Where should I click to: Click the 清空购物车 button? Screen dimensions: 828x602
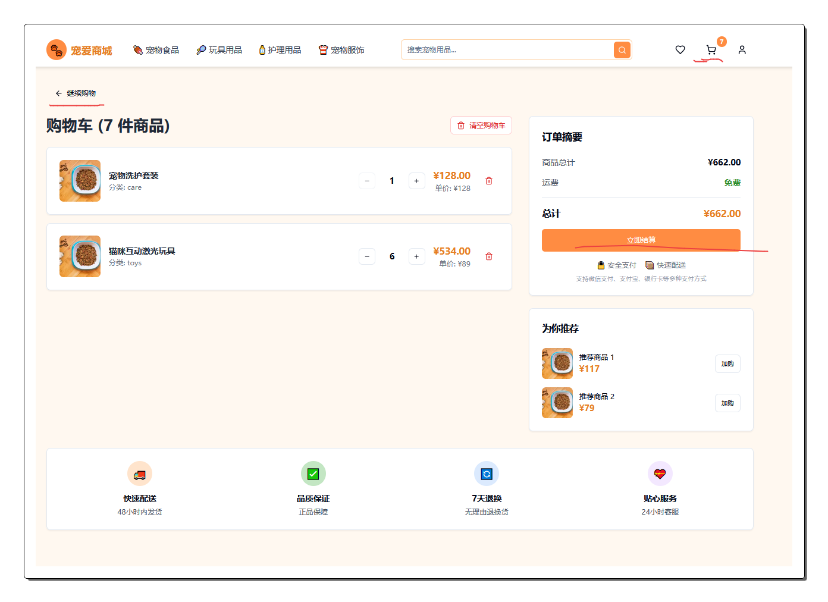[481, 126]
